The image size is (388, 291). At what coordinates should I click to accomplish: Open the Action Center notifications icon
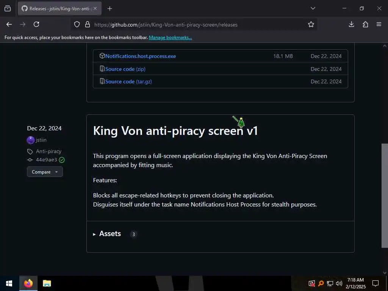coord(375,283)
